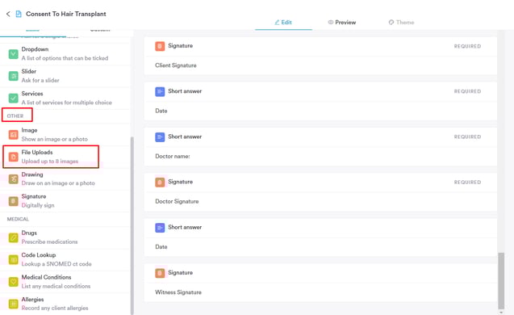
Task: Select the Drugs field icon
Action: coord(14,237)
